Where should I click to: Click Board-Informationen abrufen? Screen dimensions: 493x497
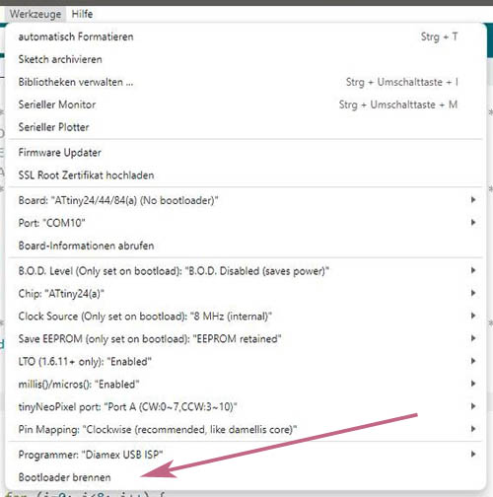(246, 246)
